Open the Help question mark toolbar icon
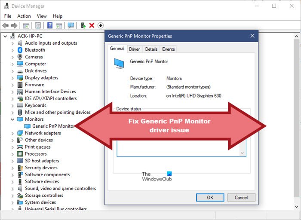This screenshot has width=301, height=220. pyautogui.click(x=50, y=25)
